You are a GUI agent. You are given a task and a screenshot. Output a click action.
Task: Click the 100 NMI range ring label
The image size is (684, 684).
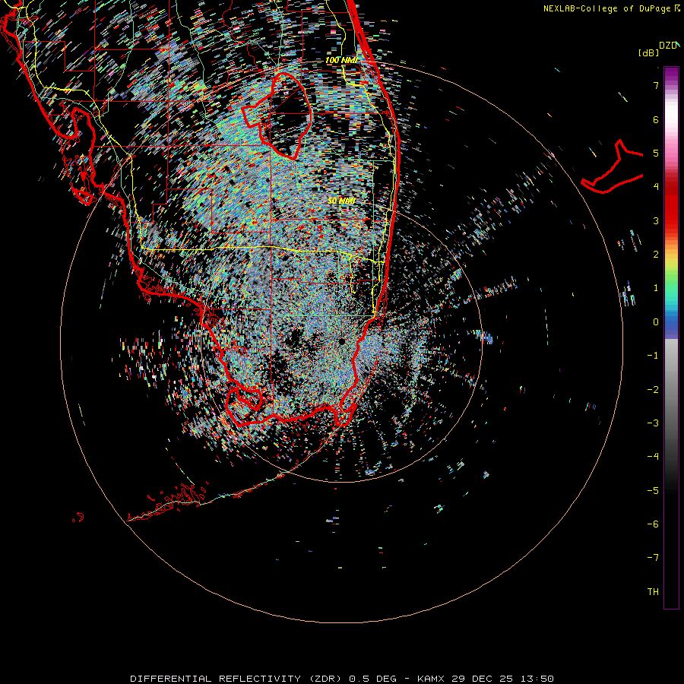coord(341,60)
